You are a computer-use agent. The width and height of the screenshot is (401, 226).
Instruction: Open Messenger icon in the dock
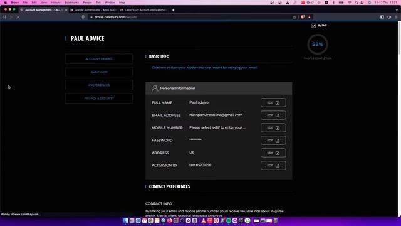click(235, 220)
